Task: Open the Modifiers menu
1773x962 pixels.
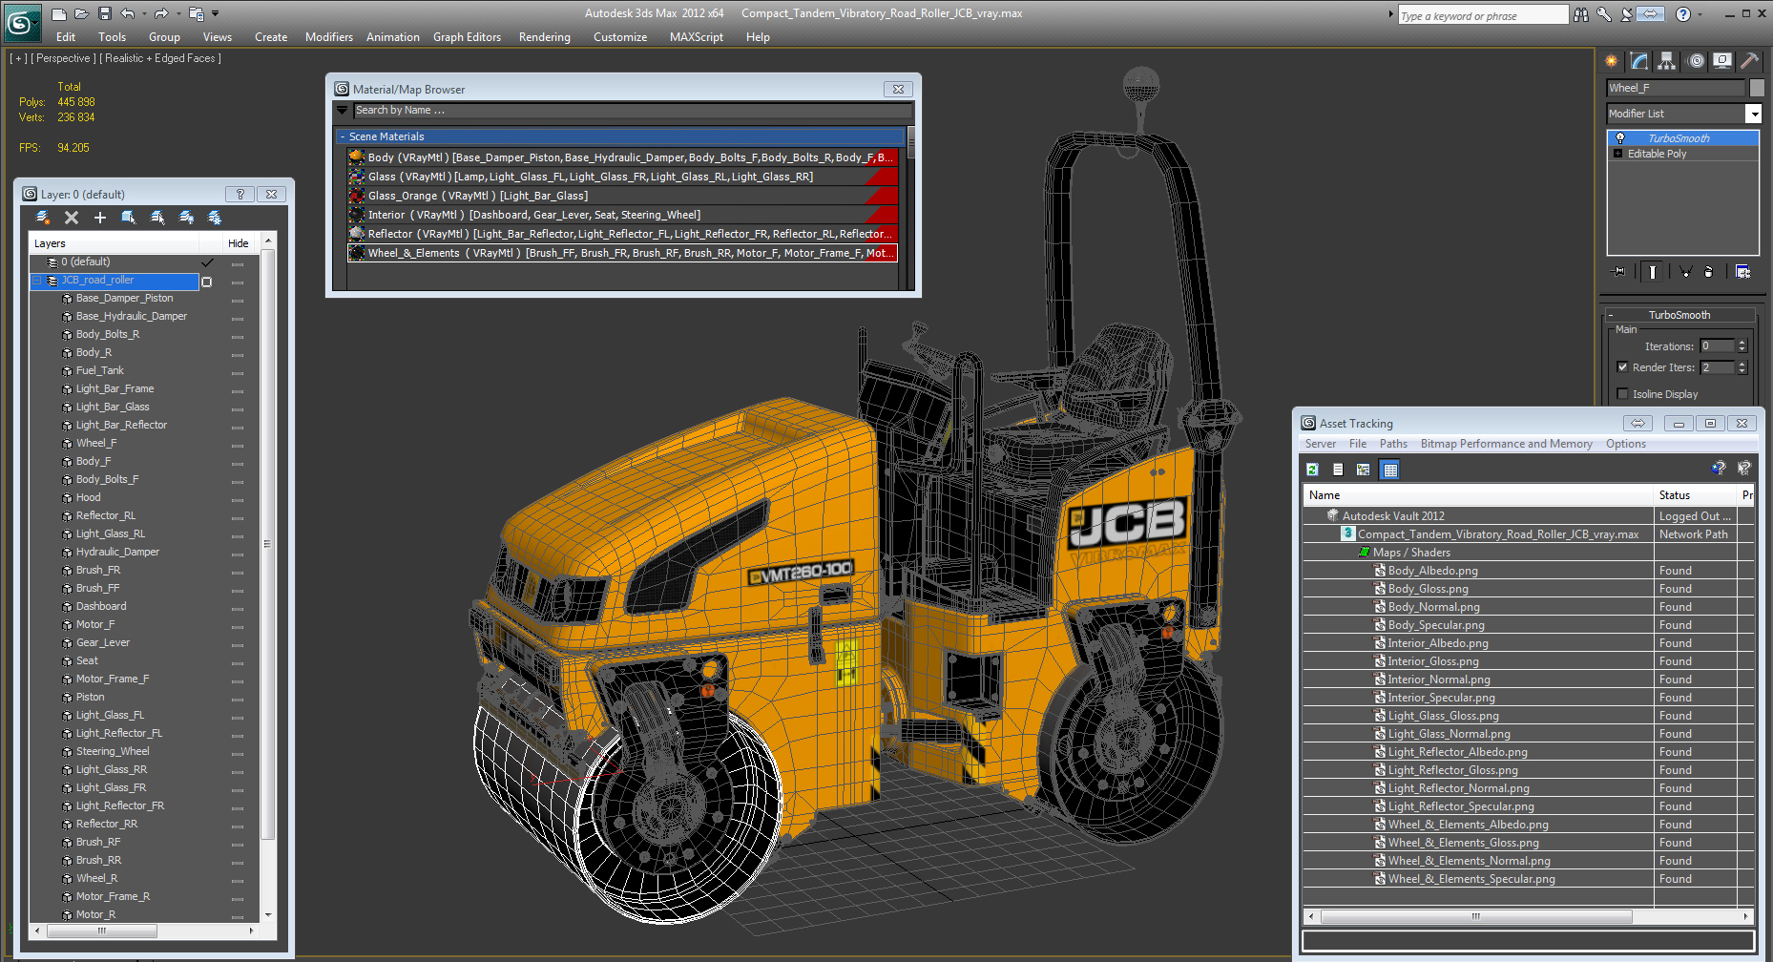Action: [x=329, y=37]
